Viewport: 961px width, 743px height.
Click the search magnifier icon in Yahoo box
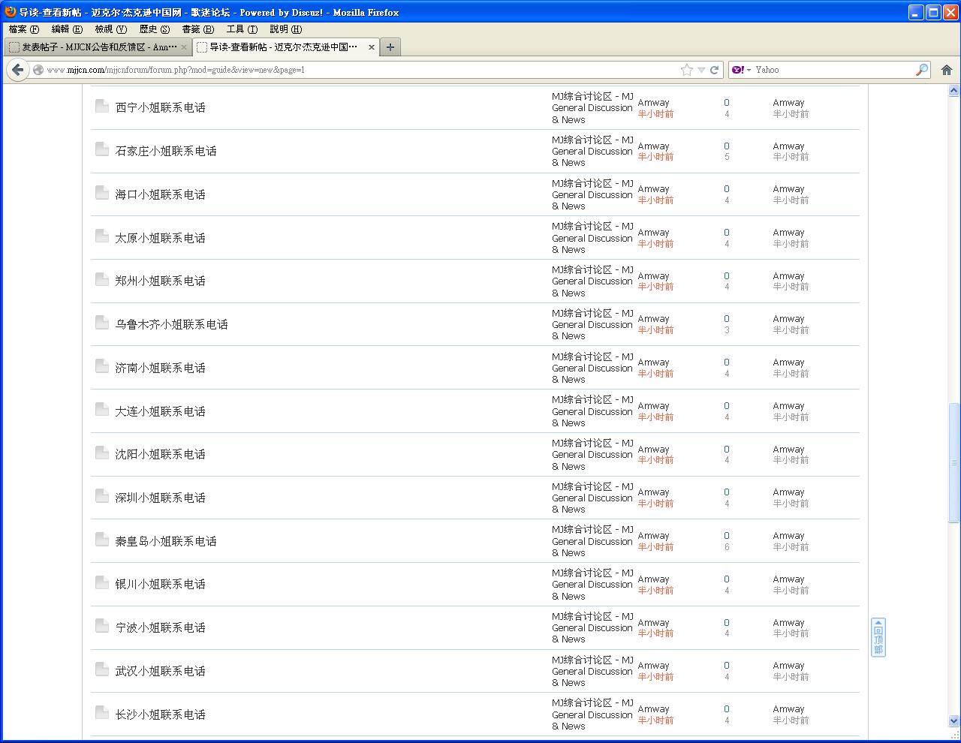921,70
